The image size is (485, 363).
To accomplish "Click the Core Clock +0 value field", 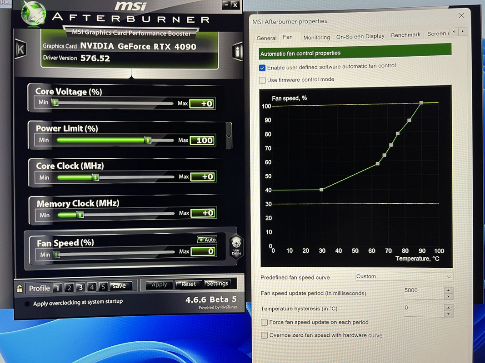I will coord(203,177).
